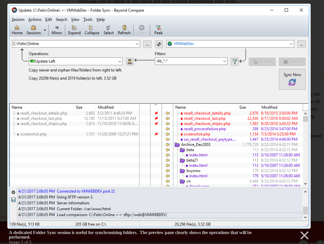Open the VMWebDev path dropdown
The height and width of the screenshot is (244, 324).
[291, 44]
